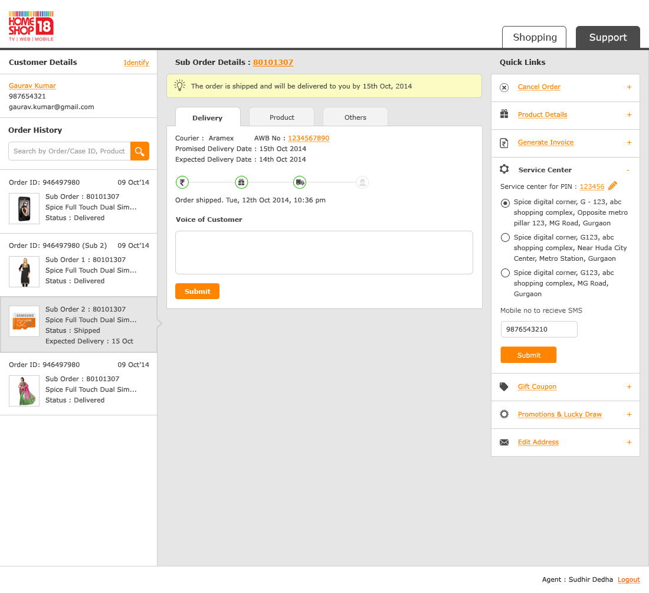Submit the Voice of Customer comment

tap(197, 291)
